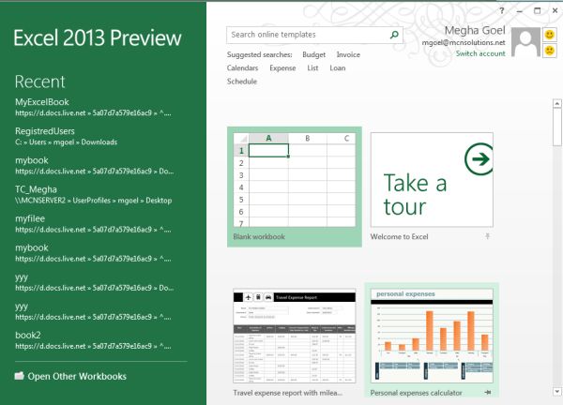Viewport: 563px width, 405px height.
Task: Click the scrollbar up arrow
Action: pyautogui.click(x=556, y=104)
